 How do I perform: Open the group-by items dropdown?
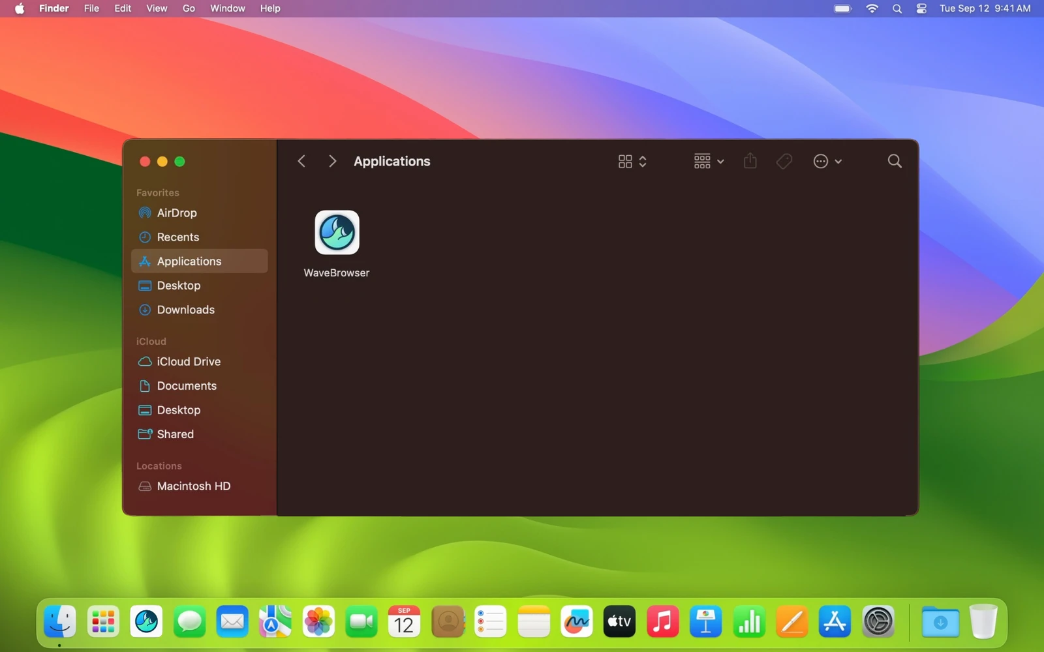[709, 161]
